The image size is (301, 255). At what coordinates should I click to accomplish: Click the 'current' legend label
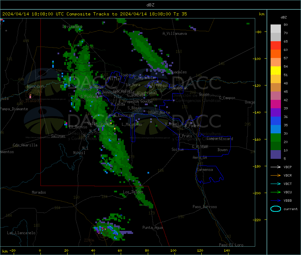(290, 209)
